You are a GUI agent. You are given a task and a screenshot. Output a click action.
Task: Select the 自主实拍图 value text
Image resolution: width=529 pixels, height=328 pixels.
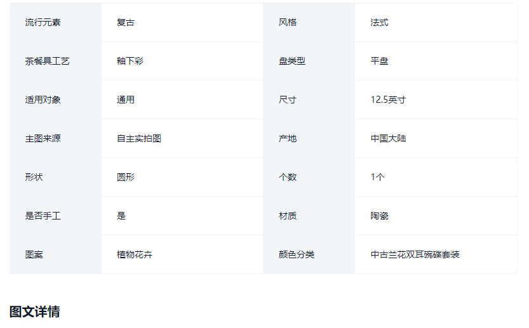click(138, 139)
